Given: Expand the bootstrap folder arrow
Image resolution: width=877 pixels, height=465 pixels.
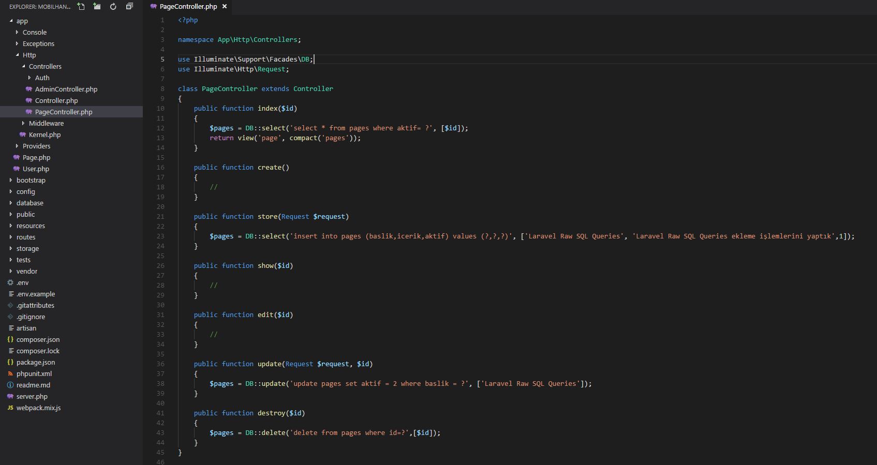Looking at the screenshot, I should tap(11, 180).
